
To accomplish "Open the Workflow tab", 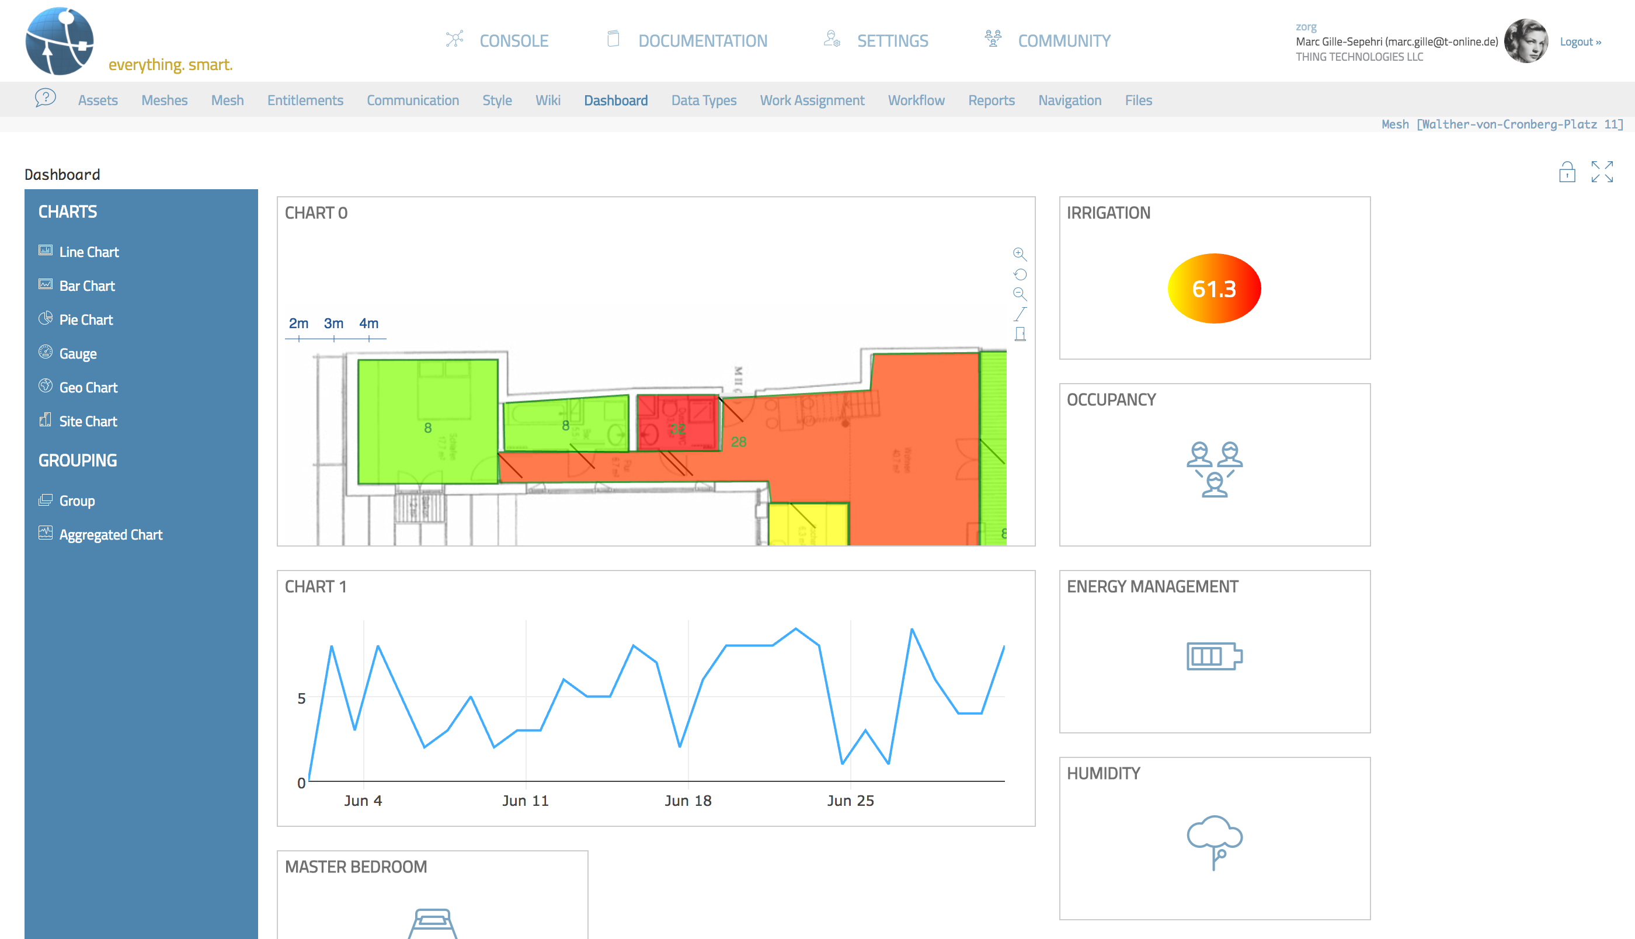I will pos(916,100).
